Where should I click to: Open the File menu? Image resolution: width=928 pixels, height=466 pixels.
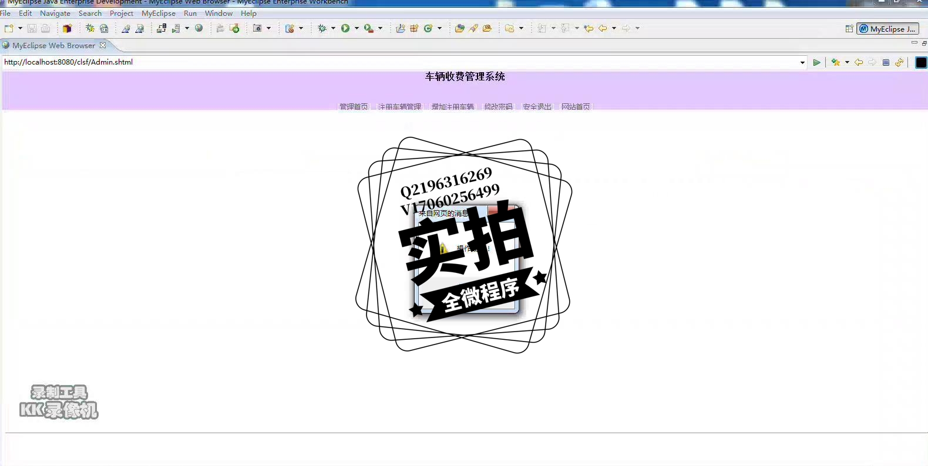point(5,13)
